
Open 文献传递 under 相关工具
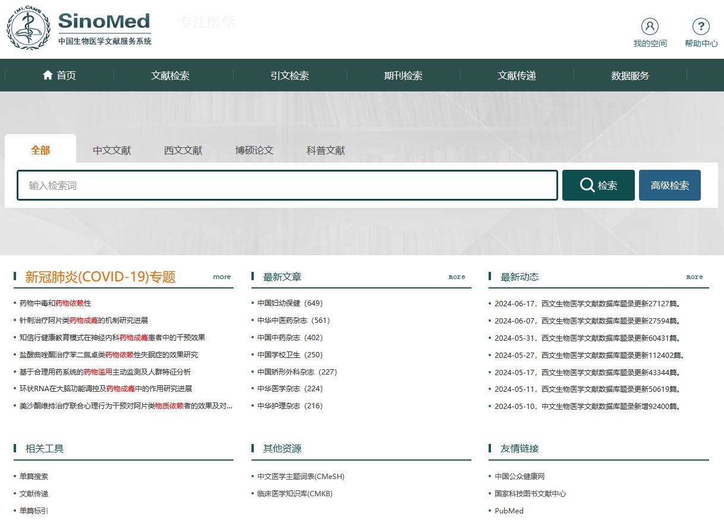pos(34,493)
